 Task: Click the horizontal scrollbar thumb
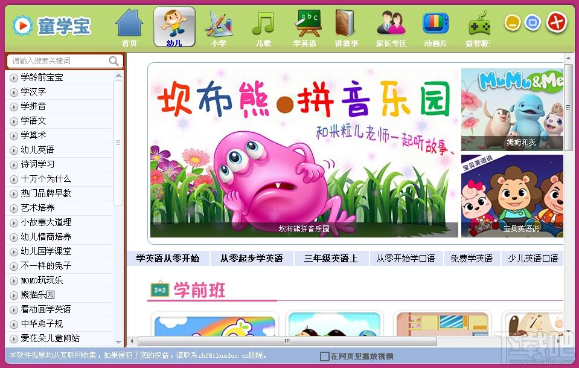tap(287, 341)
